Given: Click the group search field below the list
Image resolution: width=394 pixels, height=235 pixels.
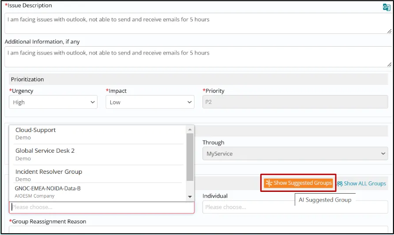Looking at the screenshot, I should coord(101,207).
